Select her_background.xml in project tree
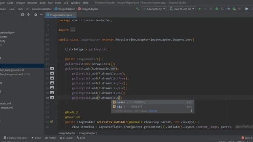Image resolution: width=253 pixels, height=142 pixels. click(x=12, y=70)
